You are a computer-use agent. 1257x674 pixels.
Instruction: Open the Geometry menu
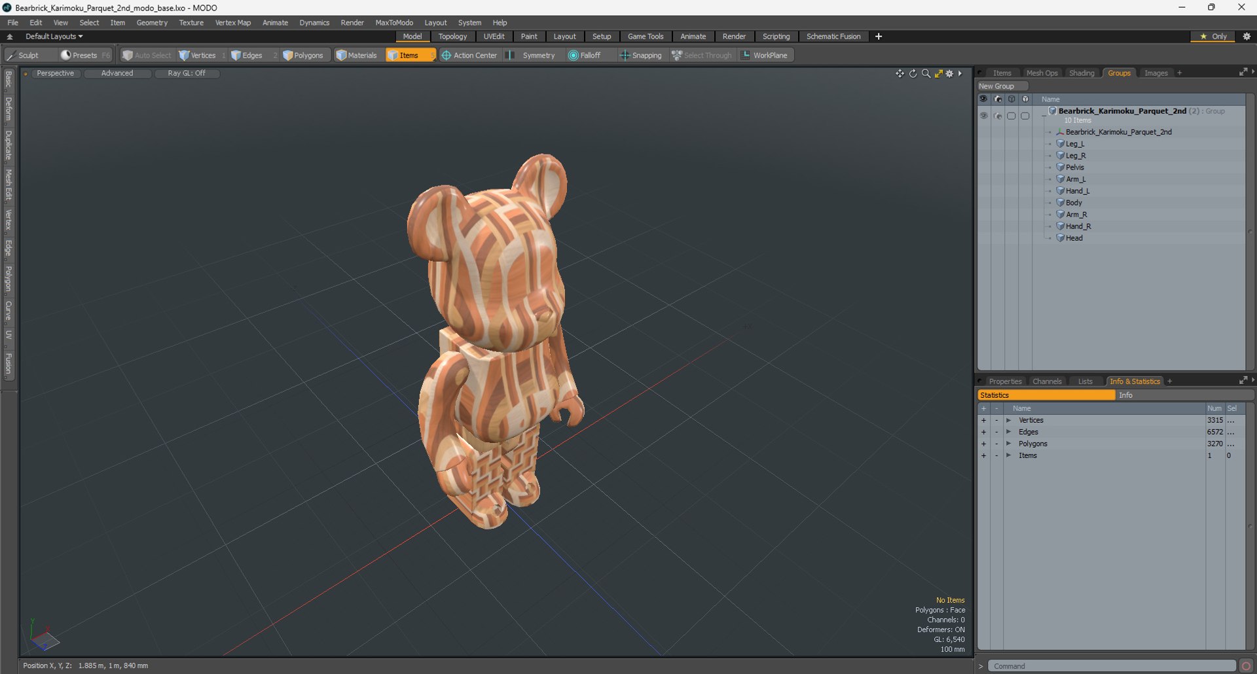(x=152, y=22)
